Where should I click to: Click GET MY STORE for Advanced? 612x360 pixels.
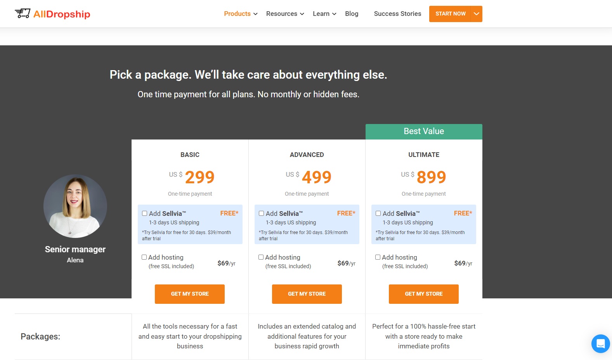(307, 294)
